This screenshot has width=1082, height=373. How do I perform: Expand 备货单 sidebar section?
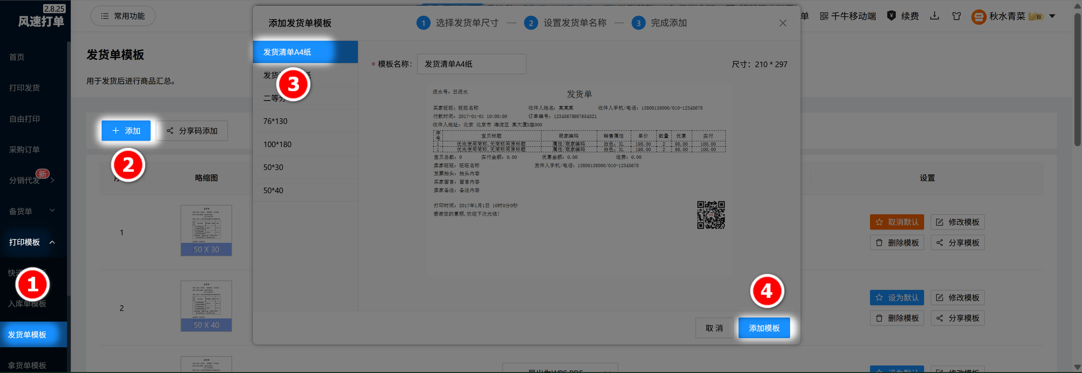[x=34, y=211]
